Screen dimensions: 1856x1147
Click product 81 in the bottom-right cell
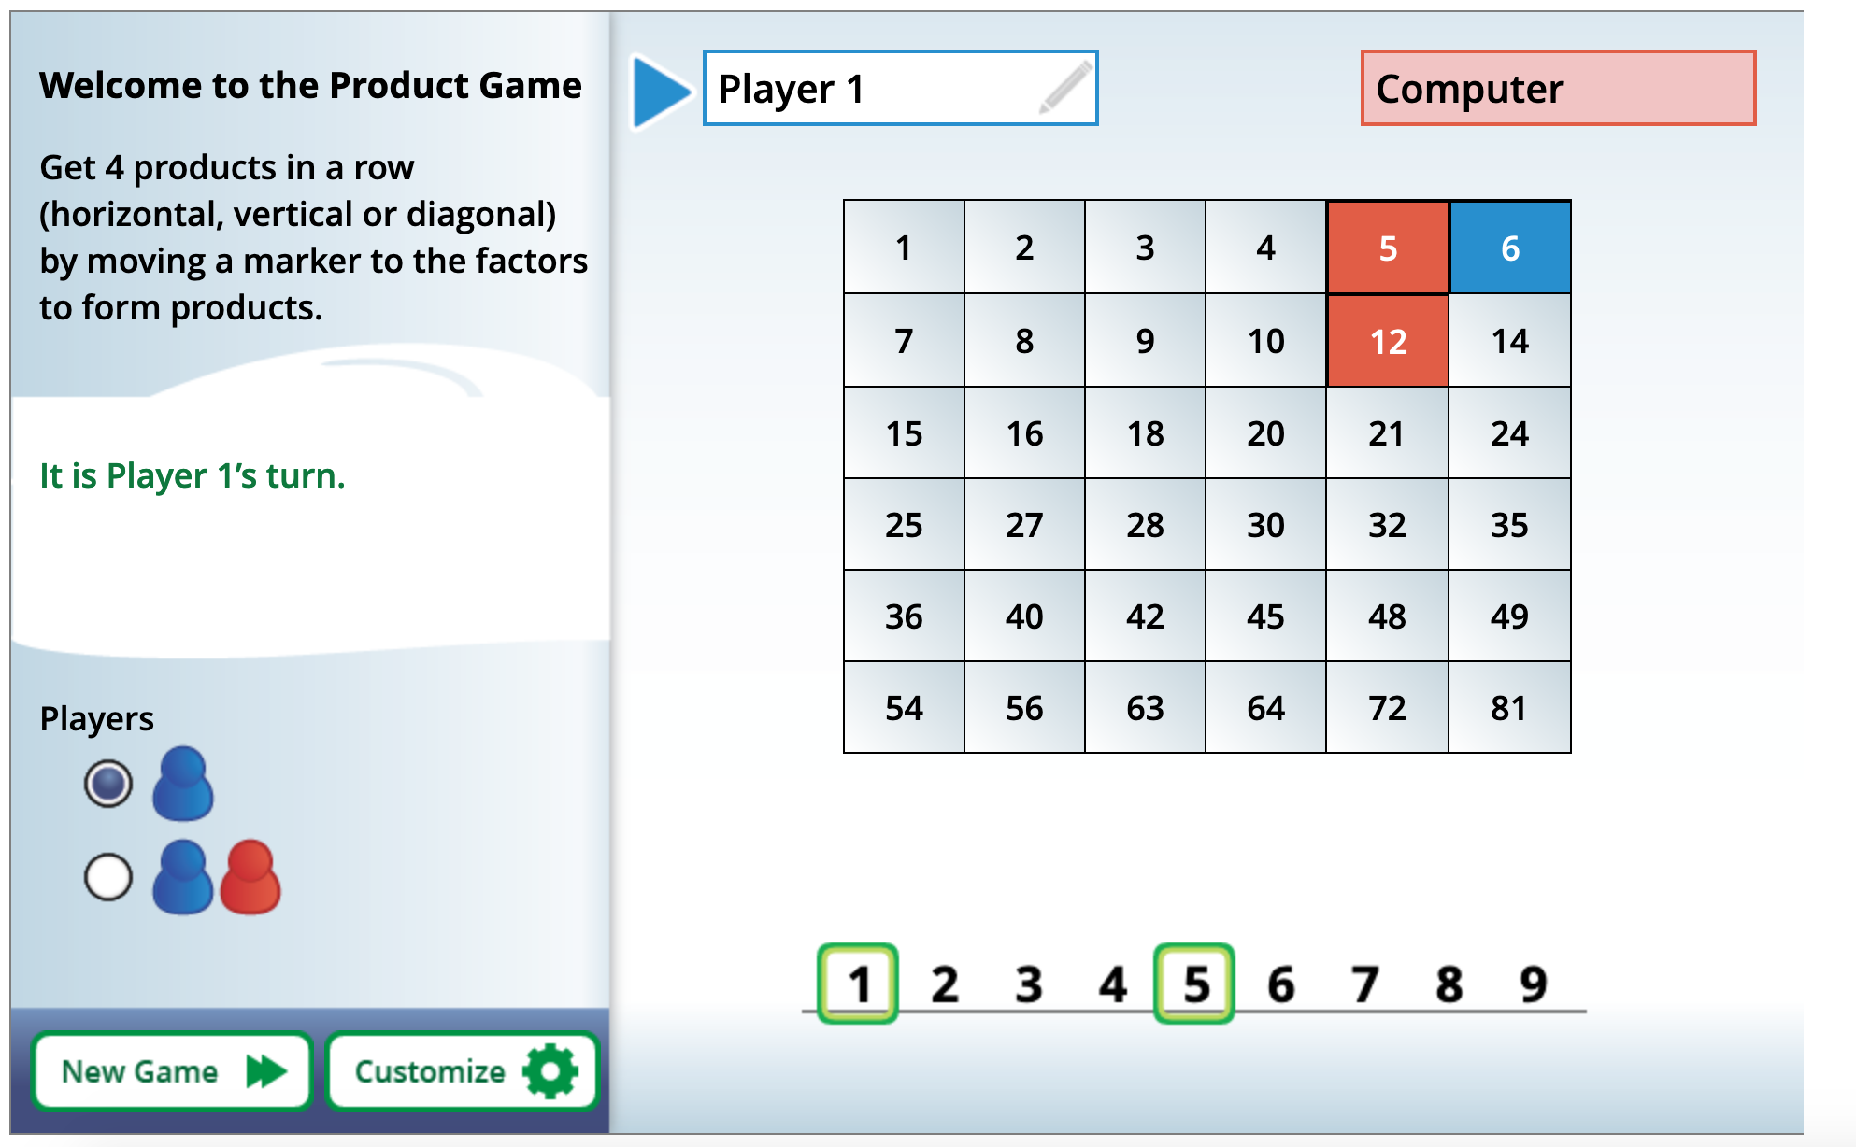point(1508,708)
